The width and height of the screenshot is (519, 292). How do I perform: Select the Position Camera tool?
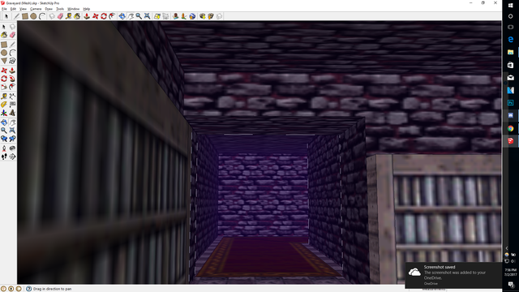click(x=4, y=148)
